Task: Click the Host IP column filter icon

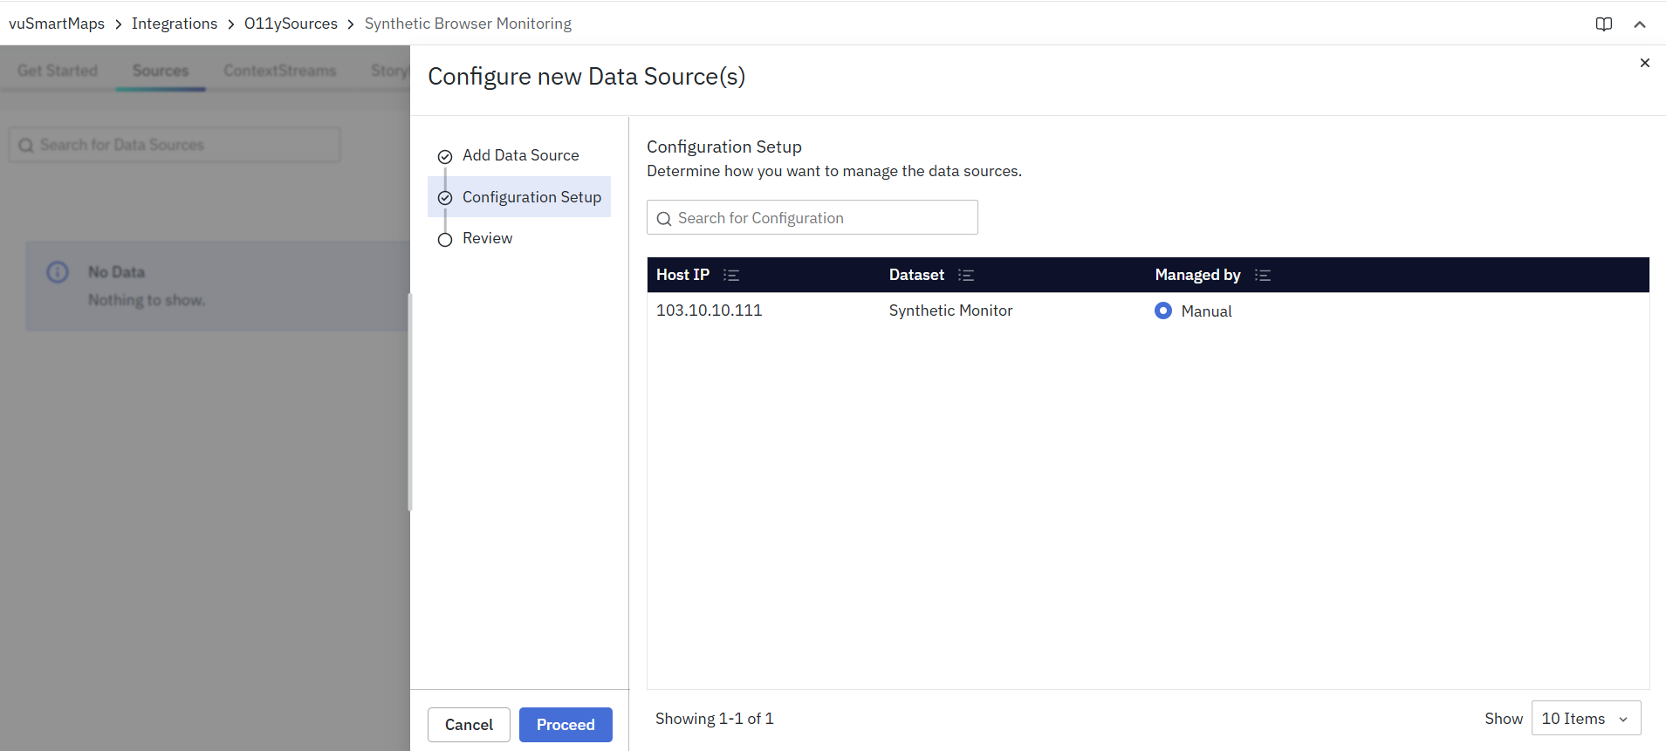Action: coord(731,276)
